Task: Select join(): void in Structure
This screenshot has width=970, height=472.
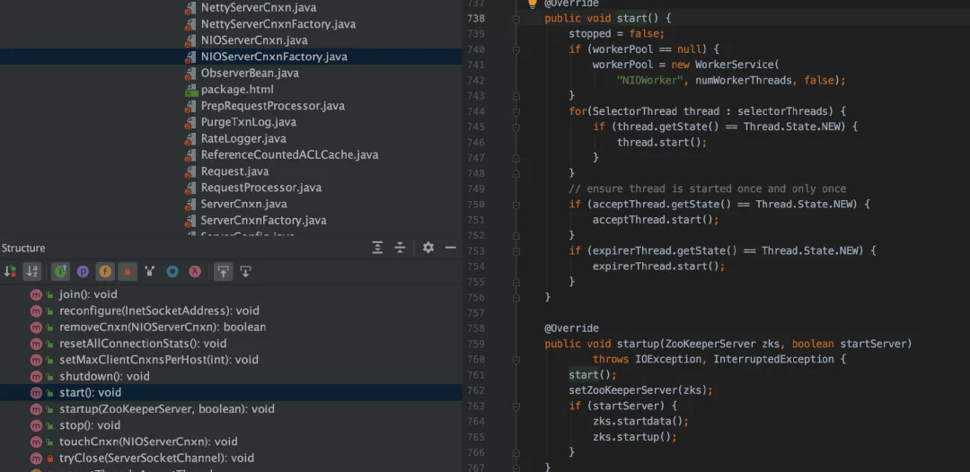Action: click(88, 294)
